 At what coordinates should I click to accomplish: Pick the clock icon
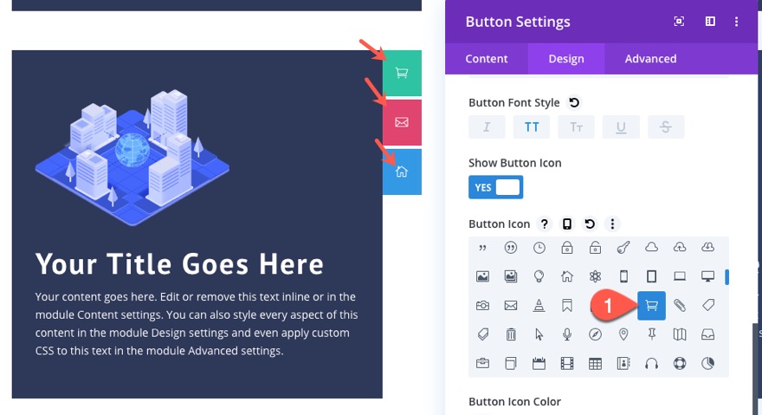(x=539, y=248)
